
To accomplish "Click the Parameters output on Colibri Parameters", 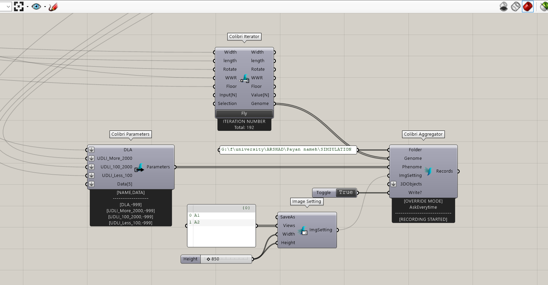I will pos(158,167).
